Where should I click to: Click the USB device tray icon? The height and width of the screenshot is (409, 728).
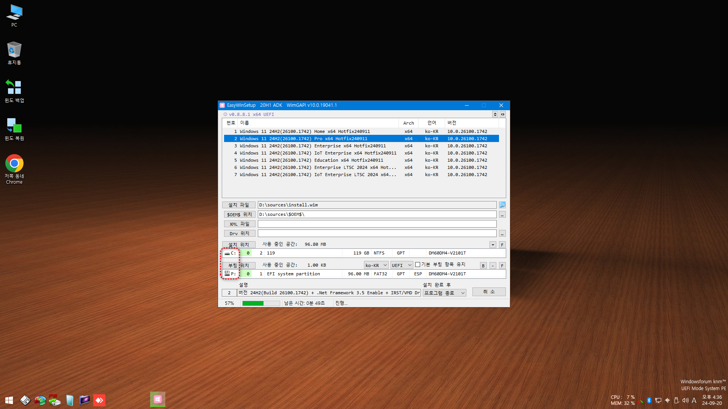click(x=676, y=400)
